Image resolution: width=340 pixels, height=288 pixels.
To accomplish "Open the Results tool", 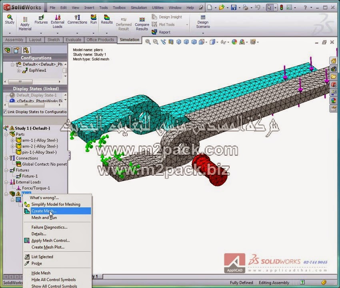I will (107, 20).
